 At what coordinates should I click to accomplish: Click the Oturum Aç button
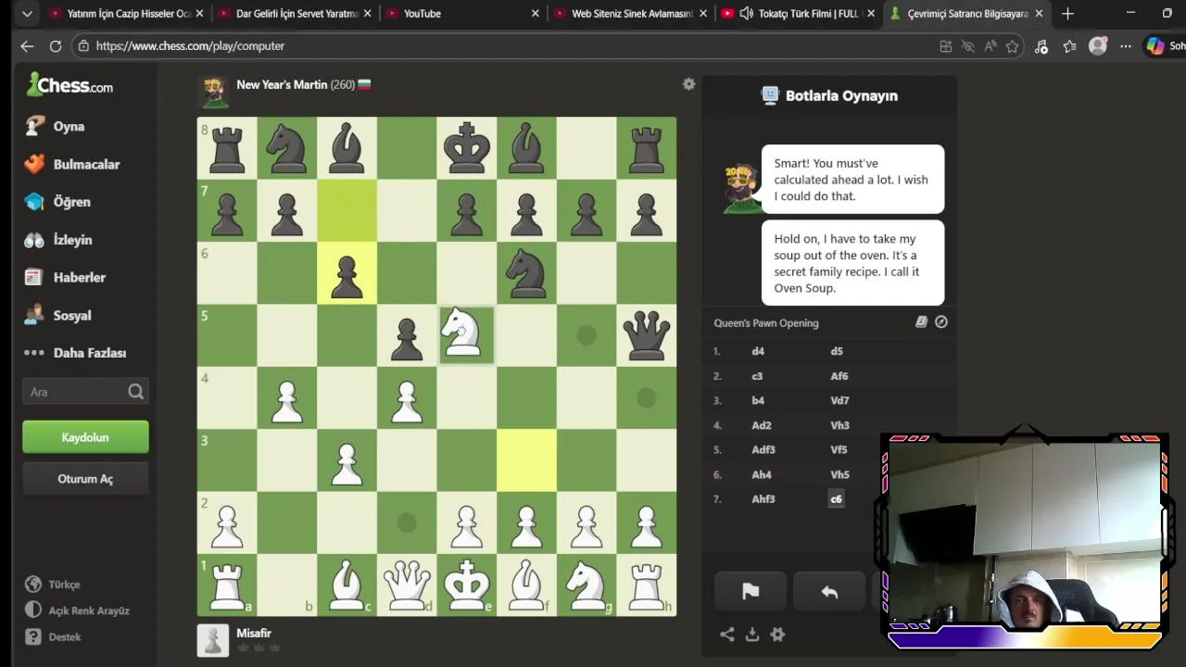click(85, 479)
